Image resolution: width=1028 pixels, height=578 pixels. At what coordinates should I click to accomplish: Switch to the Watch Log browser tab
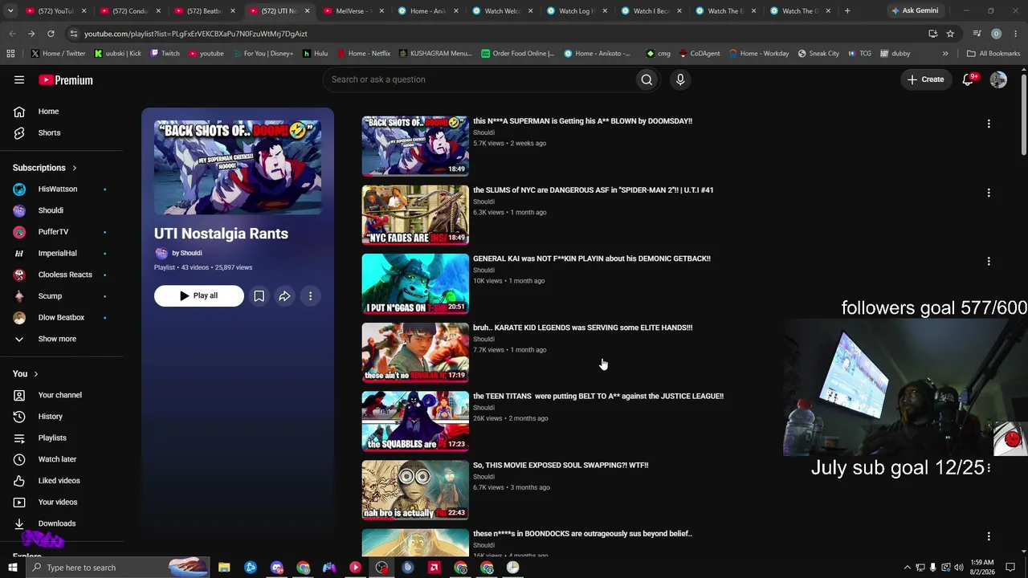pos(574,11)
